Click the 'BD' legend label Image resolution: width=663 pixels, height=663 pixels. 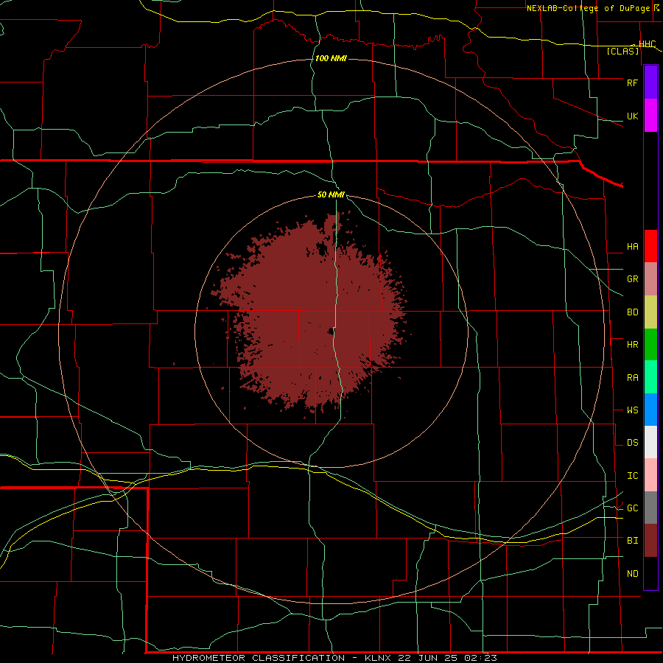(632, 312)
